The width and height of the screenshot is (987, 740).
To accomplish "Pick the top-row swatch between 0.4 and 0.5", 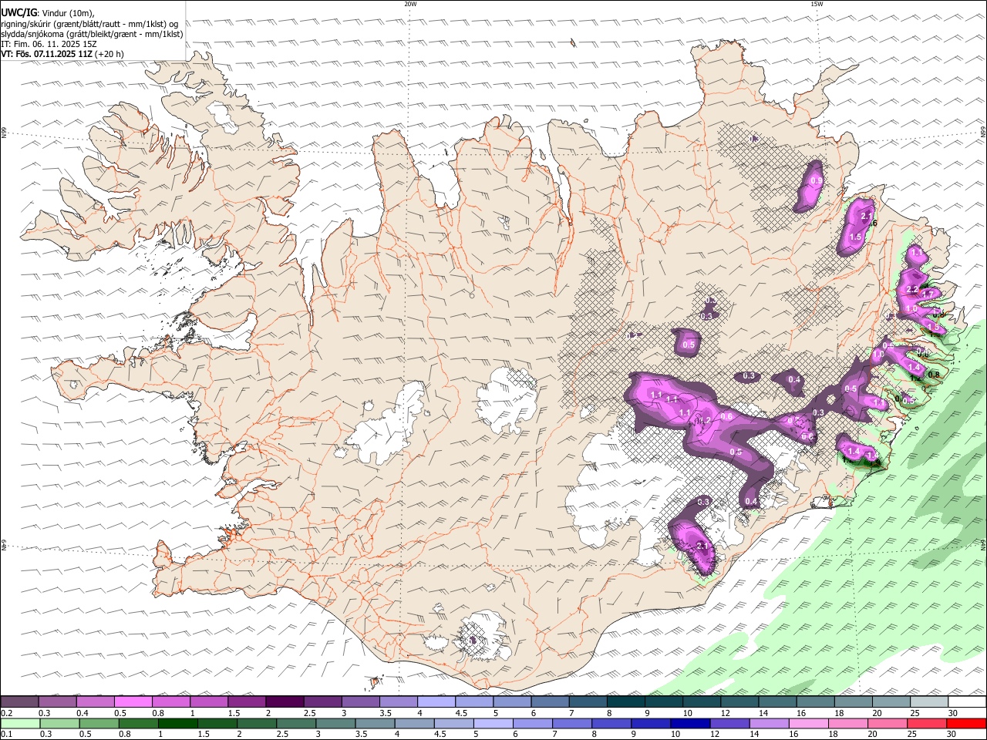I will (95, 702).
